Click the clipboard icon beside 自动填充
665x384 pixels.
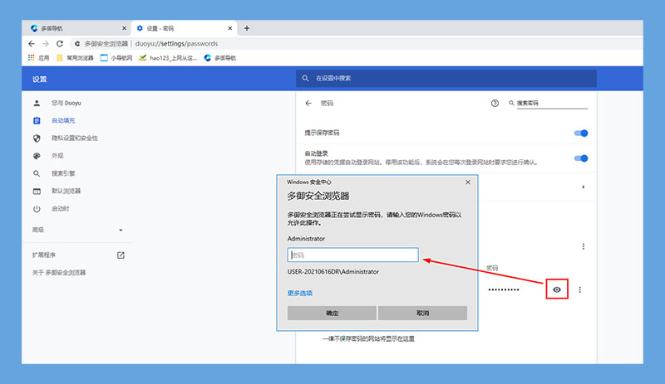(x=37, y=120)
